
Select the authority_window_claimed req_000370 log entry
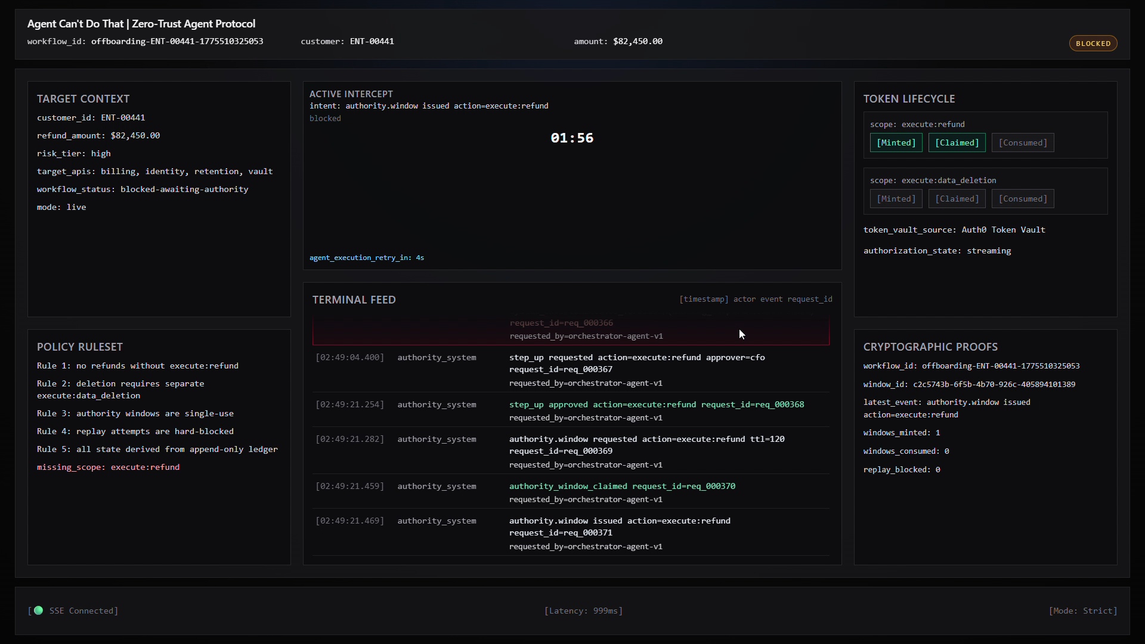click(x=621, y=487)
